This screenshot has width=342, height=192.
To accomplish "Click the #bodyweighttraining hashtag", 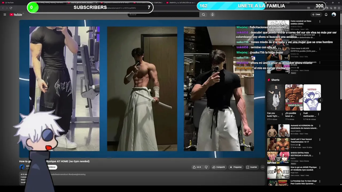I will [77, 174].
